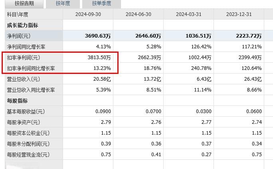Screen dimensions: 273x169
Task: Click the 每股未分配利润(元) row label
Action: [x=28, y=144]
